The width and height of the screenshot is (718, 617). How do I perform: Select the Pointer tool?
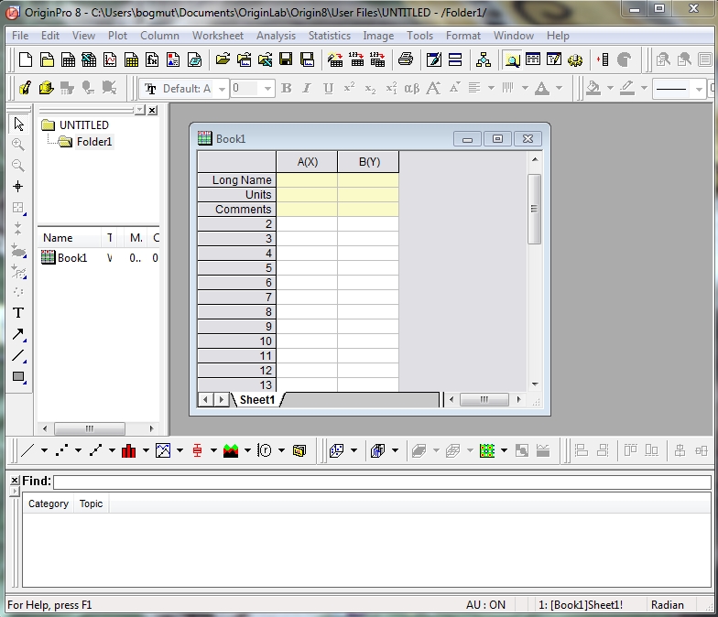18,124
